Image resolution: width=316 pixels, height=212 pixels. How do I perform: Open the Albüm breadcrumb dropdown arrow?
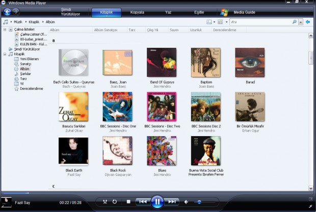tap(43, 22)
